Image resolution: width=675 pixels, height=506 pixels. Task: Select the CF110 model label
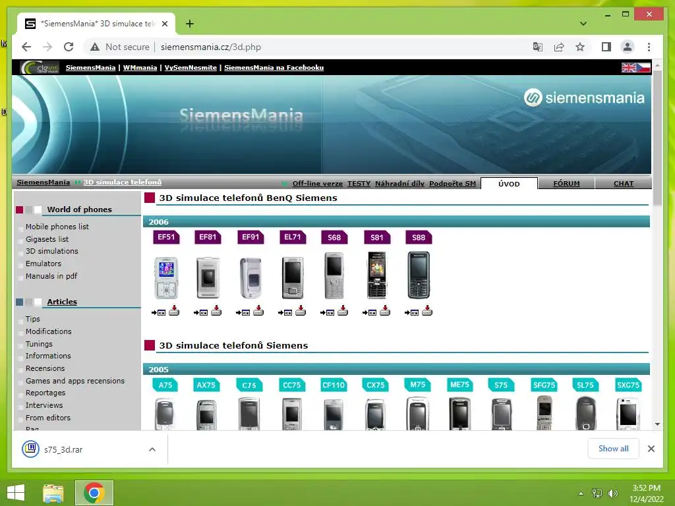(334, 385)
